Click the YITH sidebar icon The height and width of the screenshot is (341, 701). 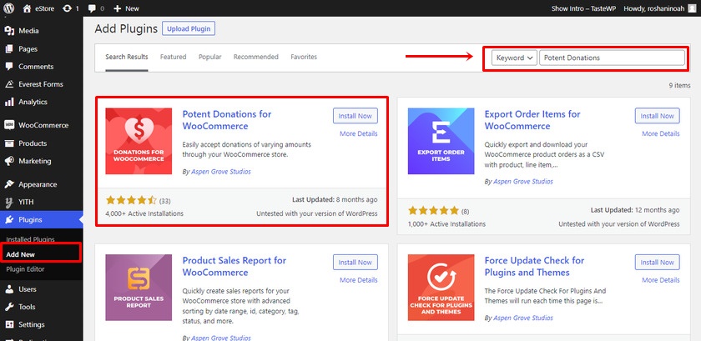click(9, 202)
